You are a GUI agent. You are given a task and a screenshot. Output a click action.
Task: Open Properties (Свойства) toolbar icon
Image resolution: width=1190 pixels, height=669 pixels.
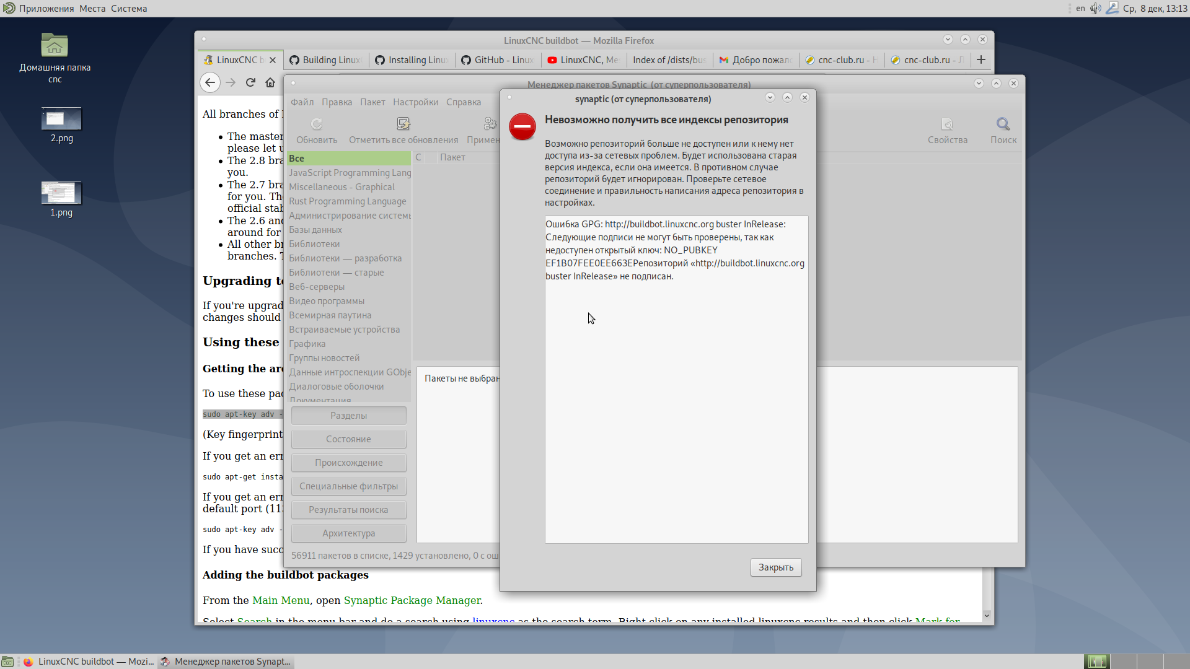(947, 125)
